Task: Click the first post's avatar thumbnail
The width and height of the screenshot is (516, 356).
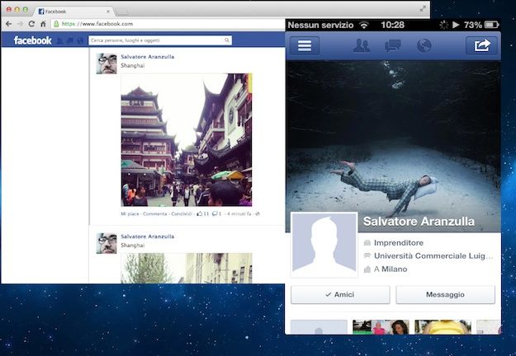Action: point(107,63)
